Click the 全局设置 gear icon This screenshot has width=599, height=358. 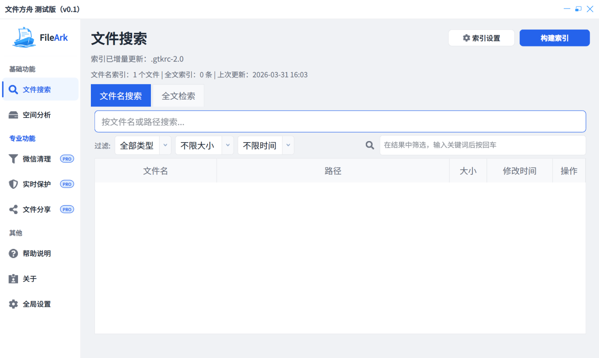(13, 304)
